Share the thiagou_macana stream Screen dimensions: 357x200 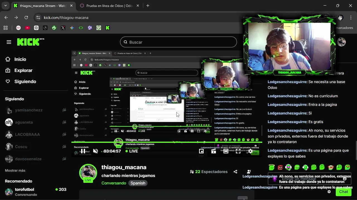point(235,172)
